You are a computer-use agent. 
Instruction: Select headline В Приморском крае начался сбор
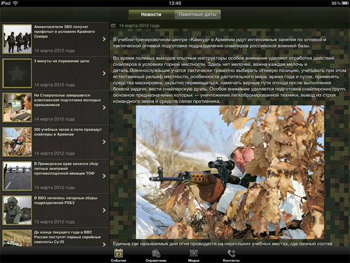[66, 169]
